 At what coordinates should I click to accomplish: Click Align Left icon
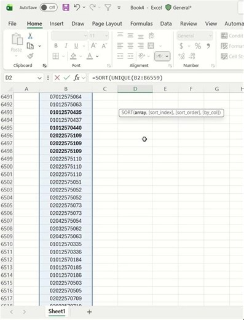120,46
